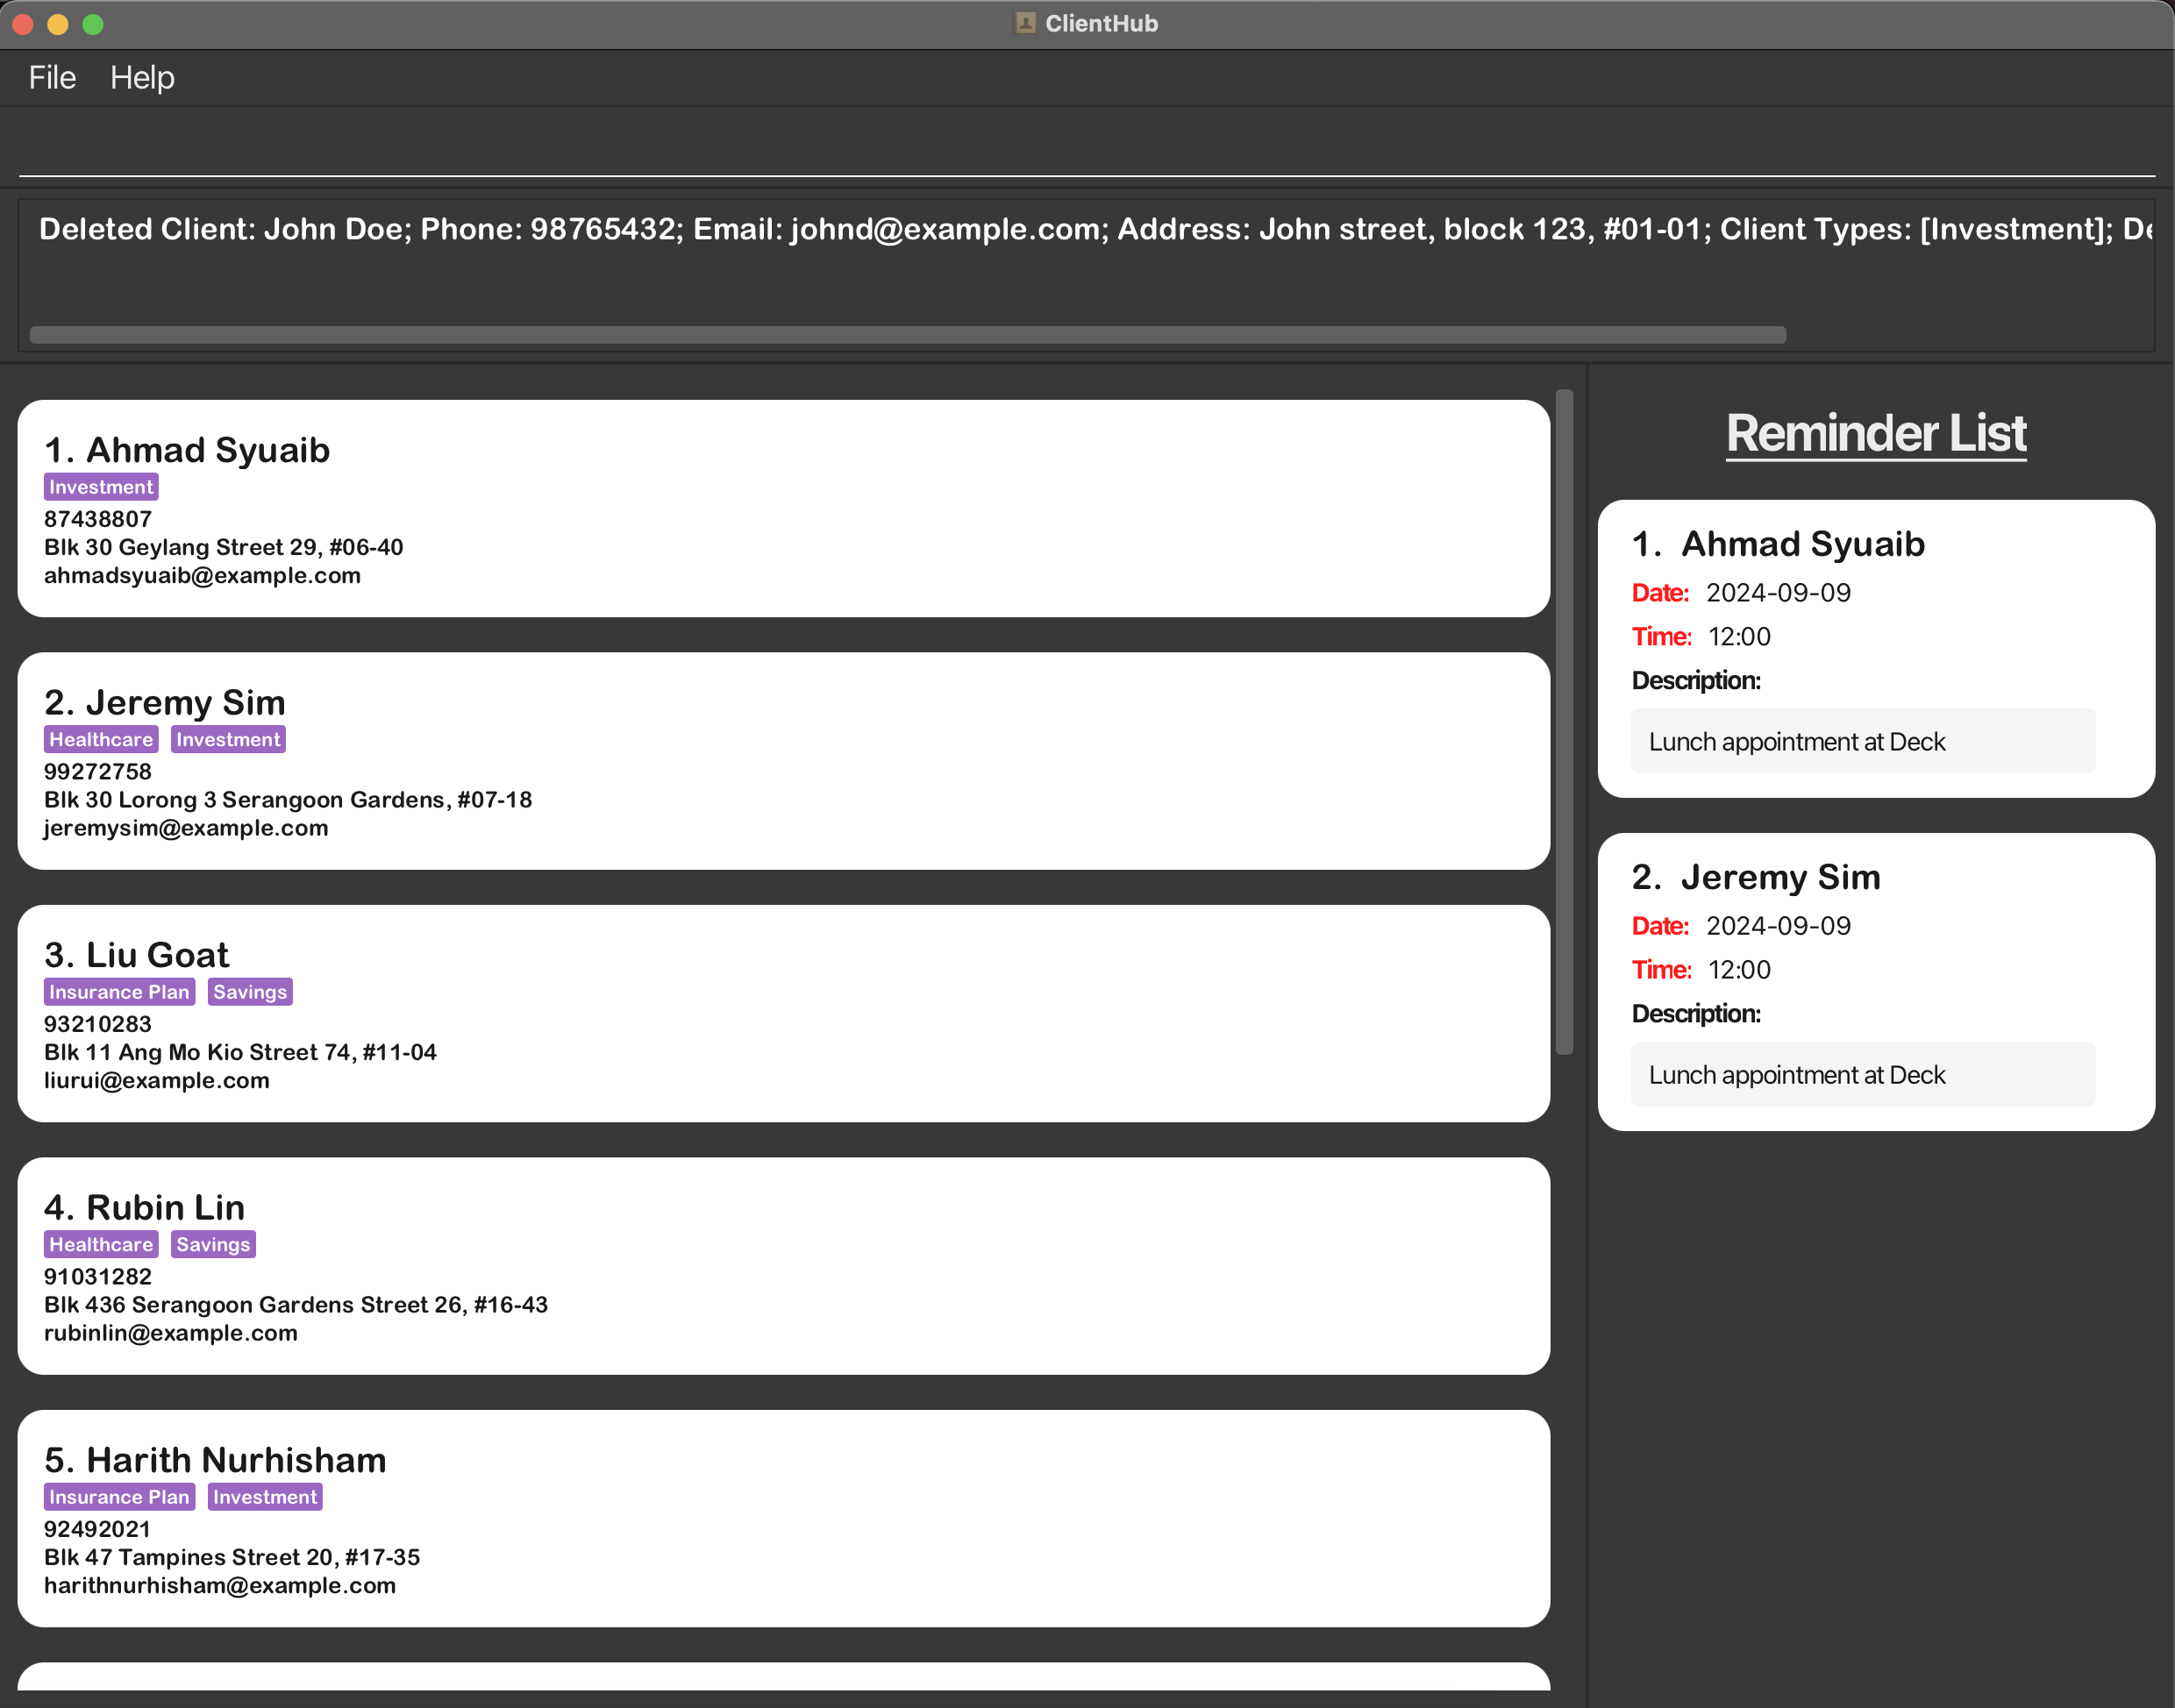
Task: Click Liu Goat's Insurance Plan tag
Action: click(x=119, y=992)
